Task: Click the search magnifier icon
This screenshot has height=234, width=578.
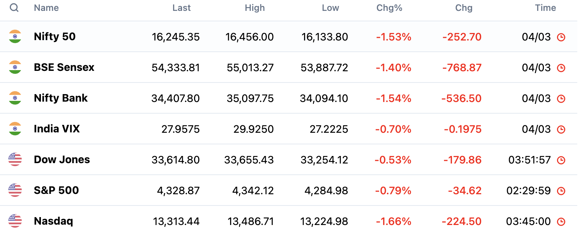Action: [x=14, y=8]
